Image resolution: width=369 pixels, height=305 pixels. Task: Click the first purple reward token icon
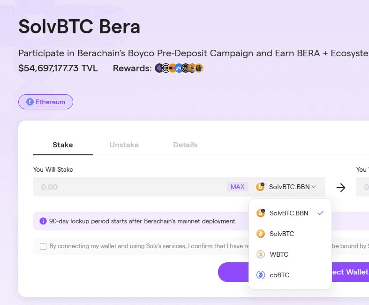pos(159,69)
